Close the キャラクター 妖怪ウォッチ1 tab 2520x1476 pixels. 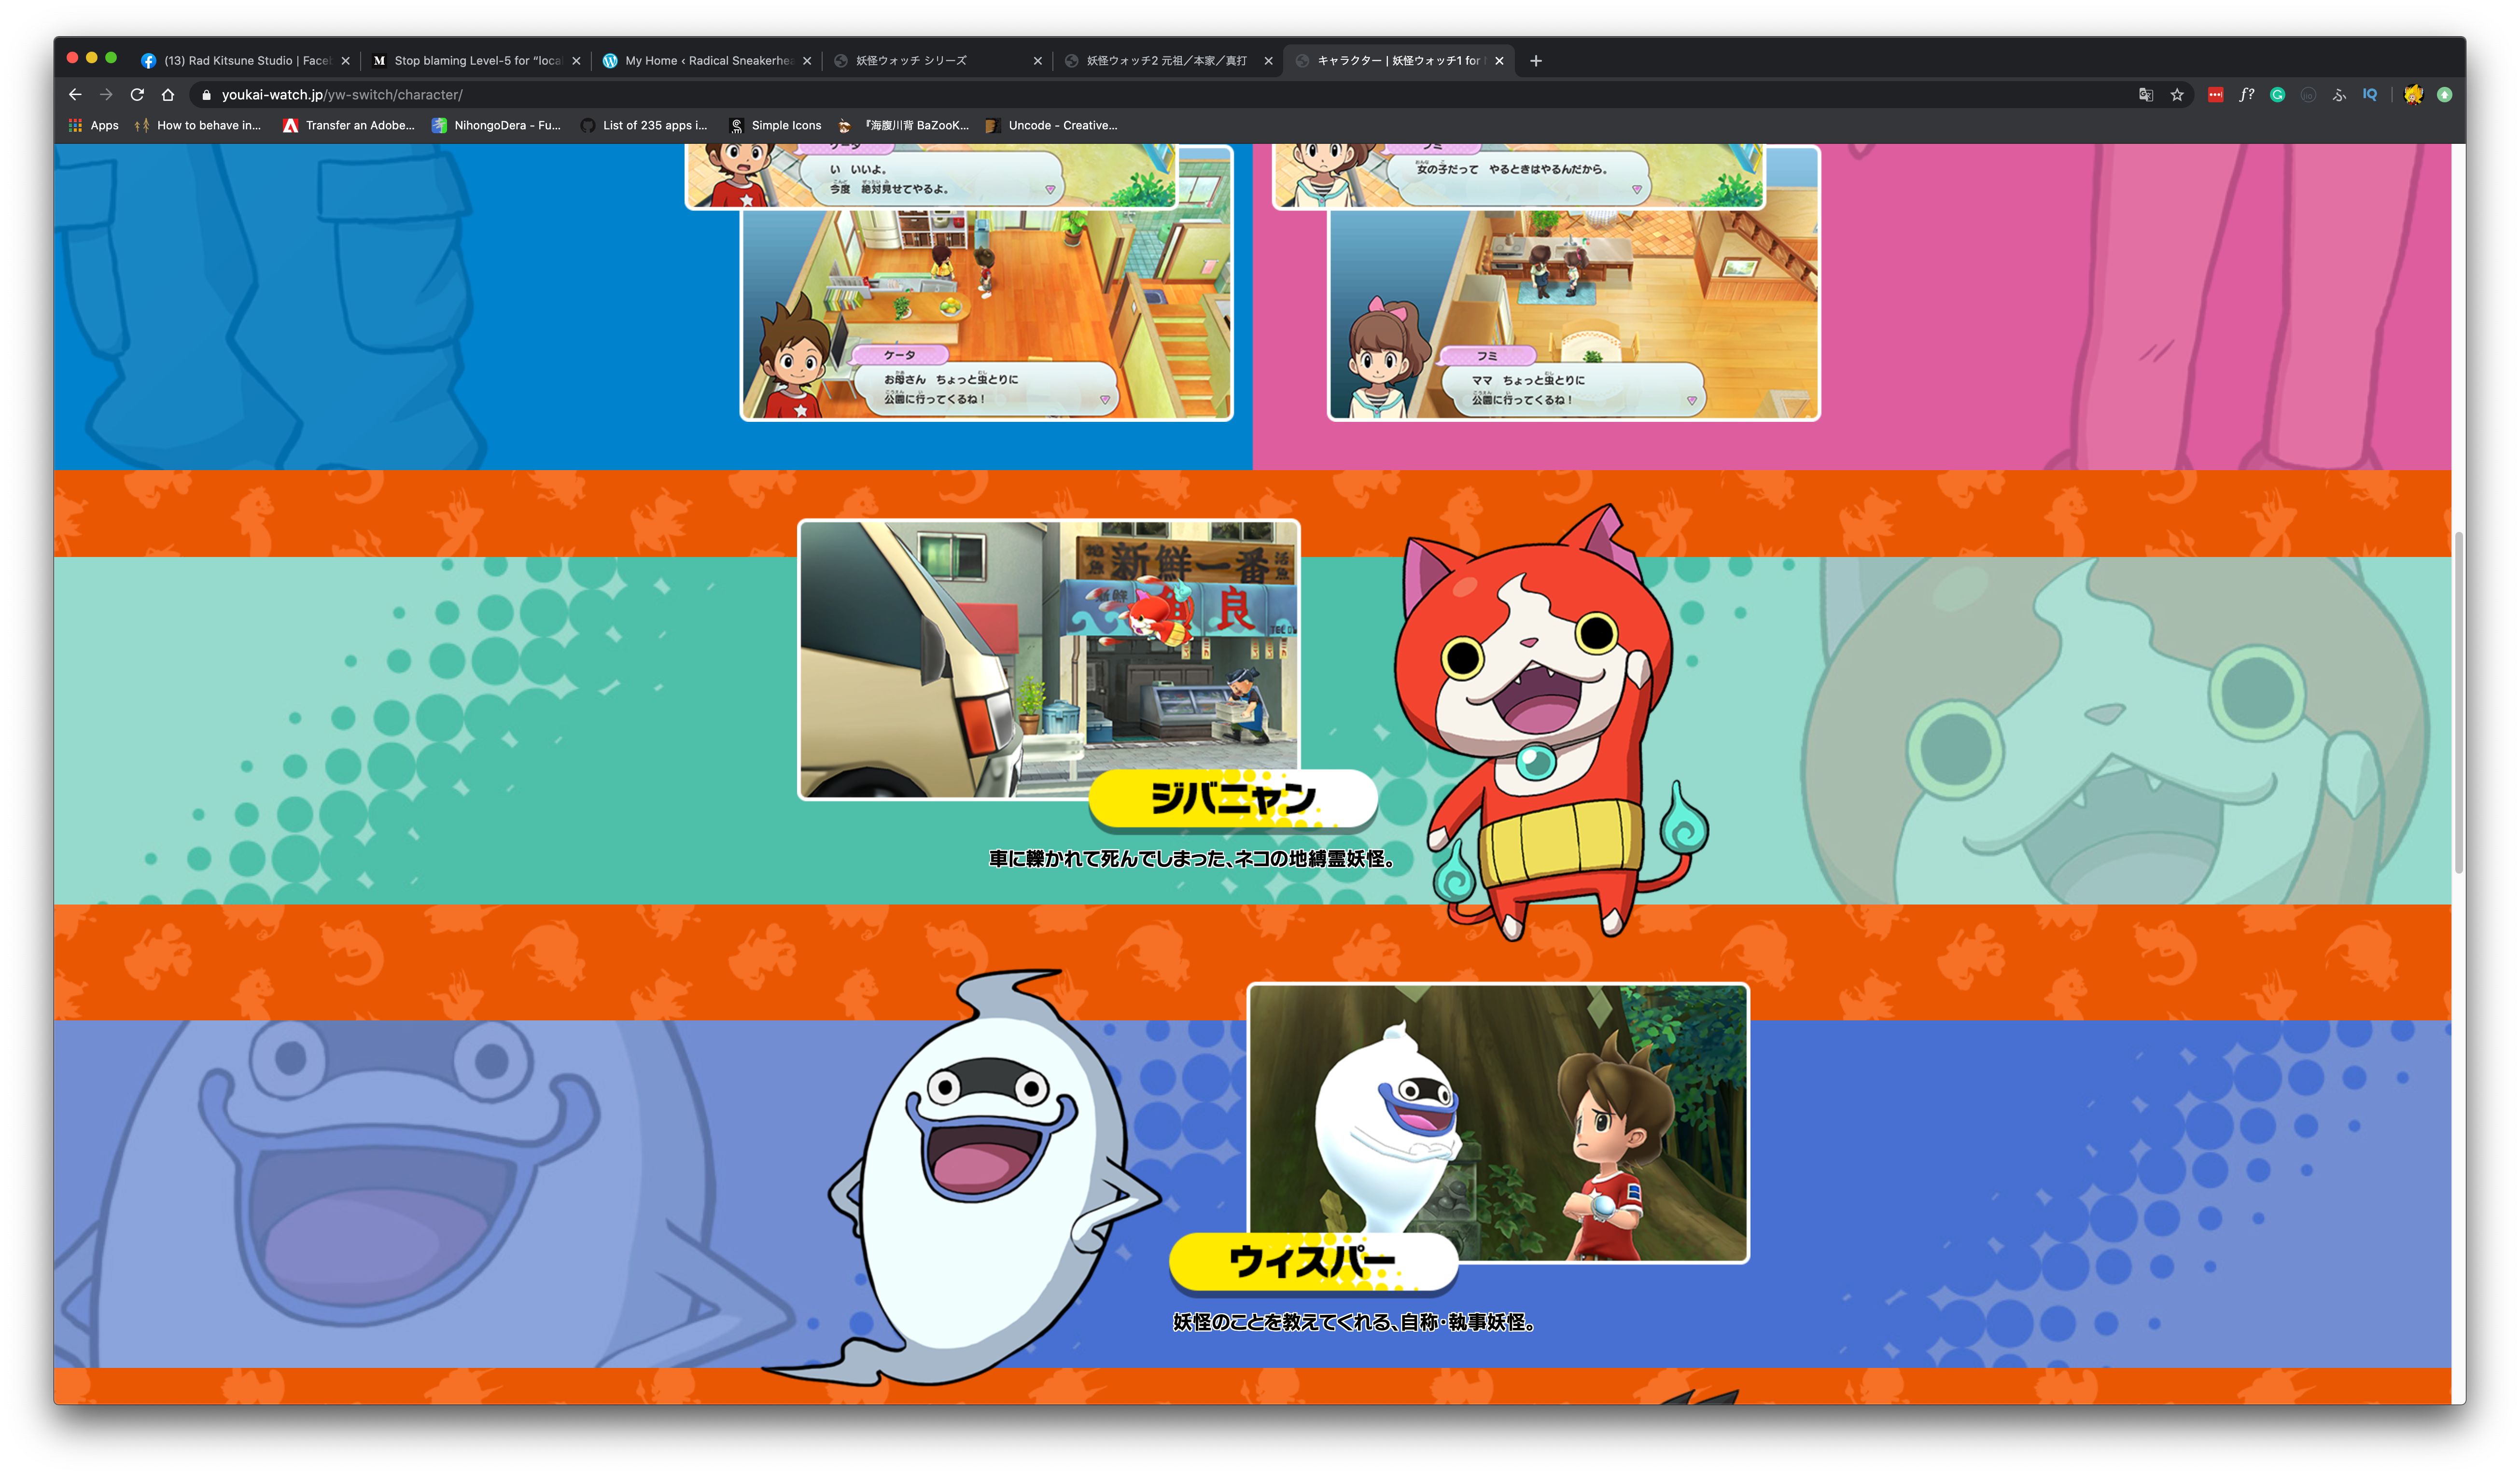click(x=1499, y=61)
